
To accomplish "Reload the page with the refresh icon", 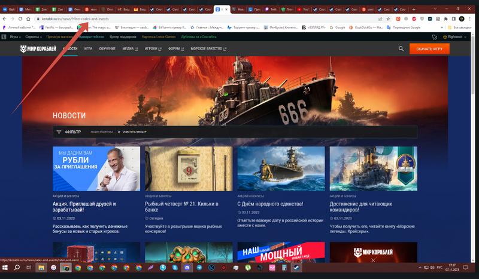I will tap(20, 19).
